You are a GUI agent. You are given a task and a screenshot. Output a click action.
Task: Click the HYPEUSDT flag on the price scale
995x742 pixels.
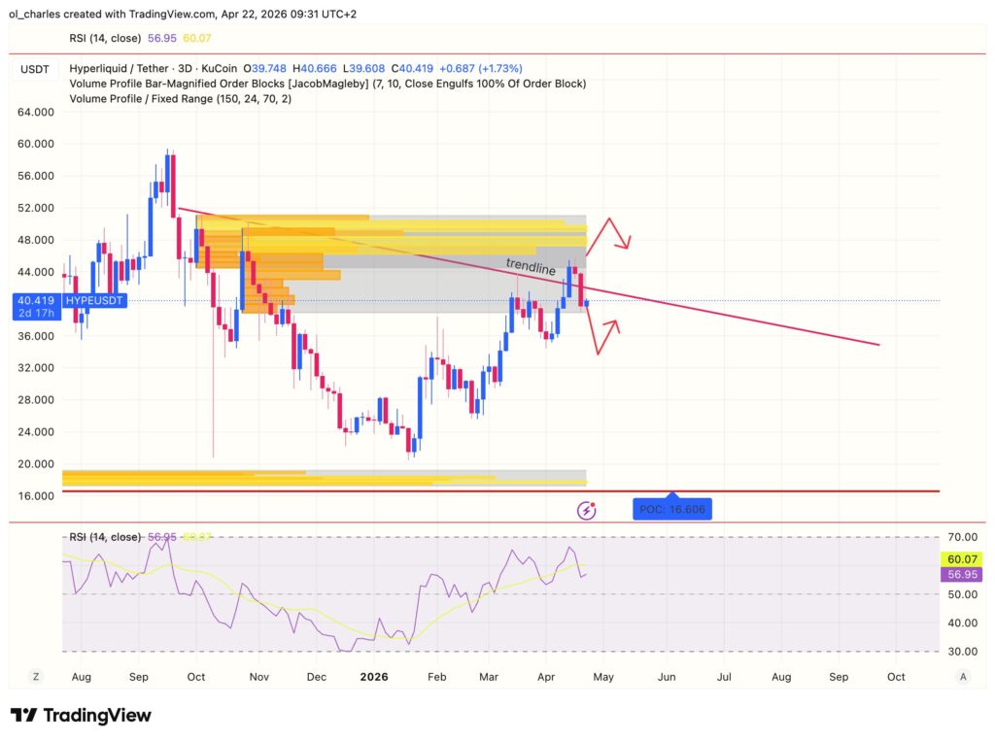tap(94, 301)
